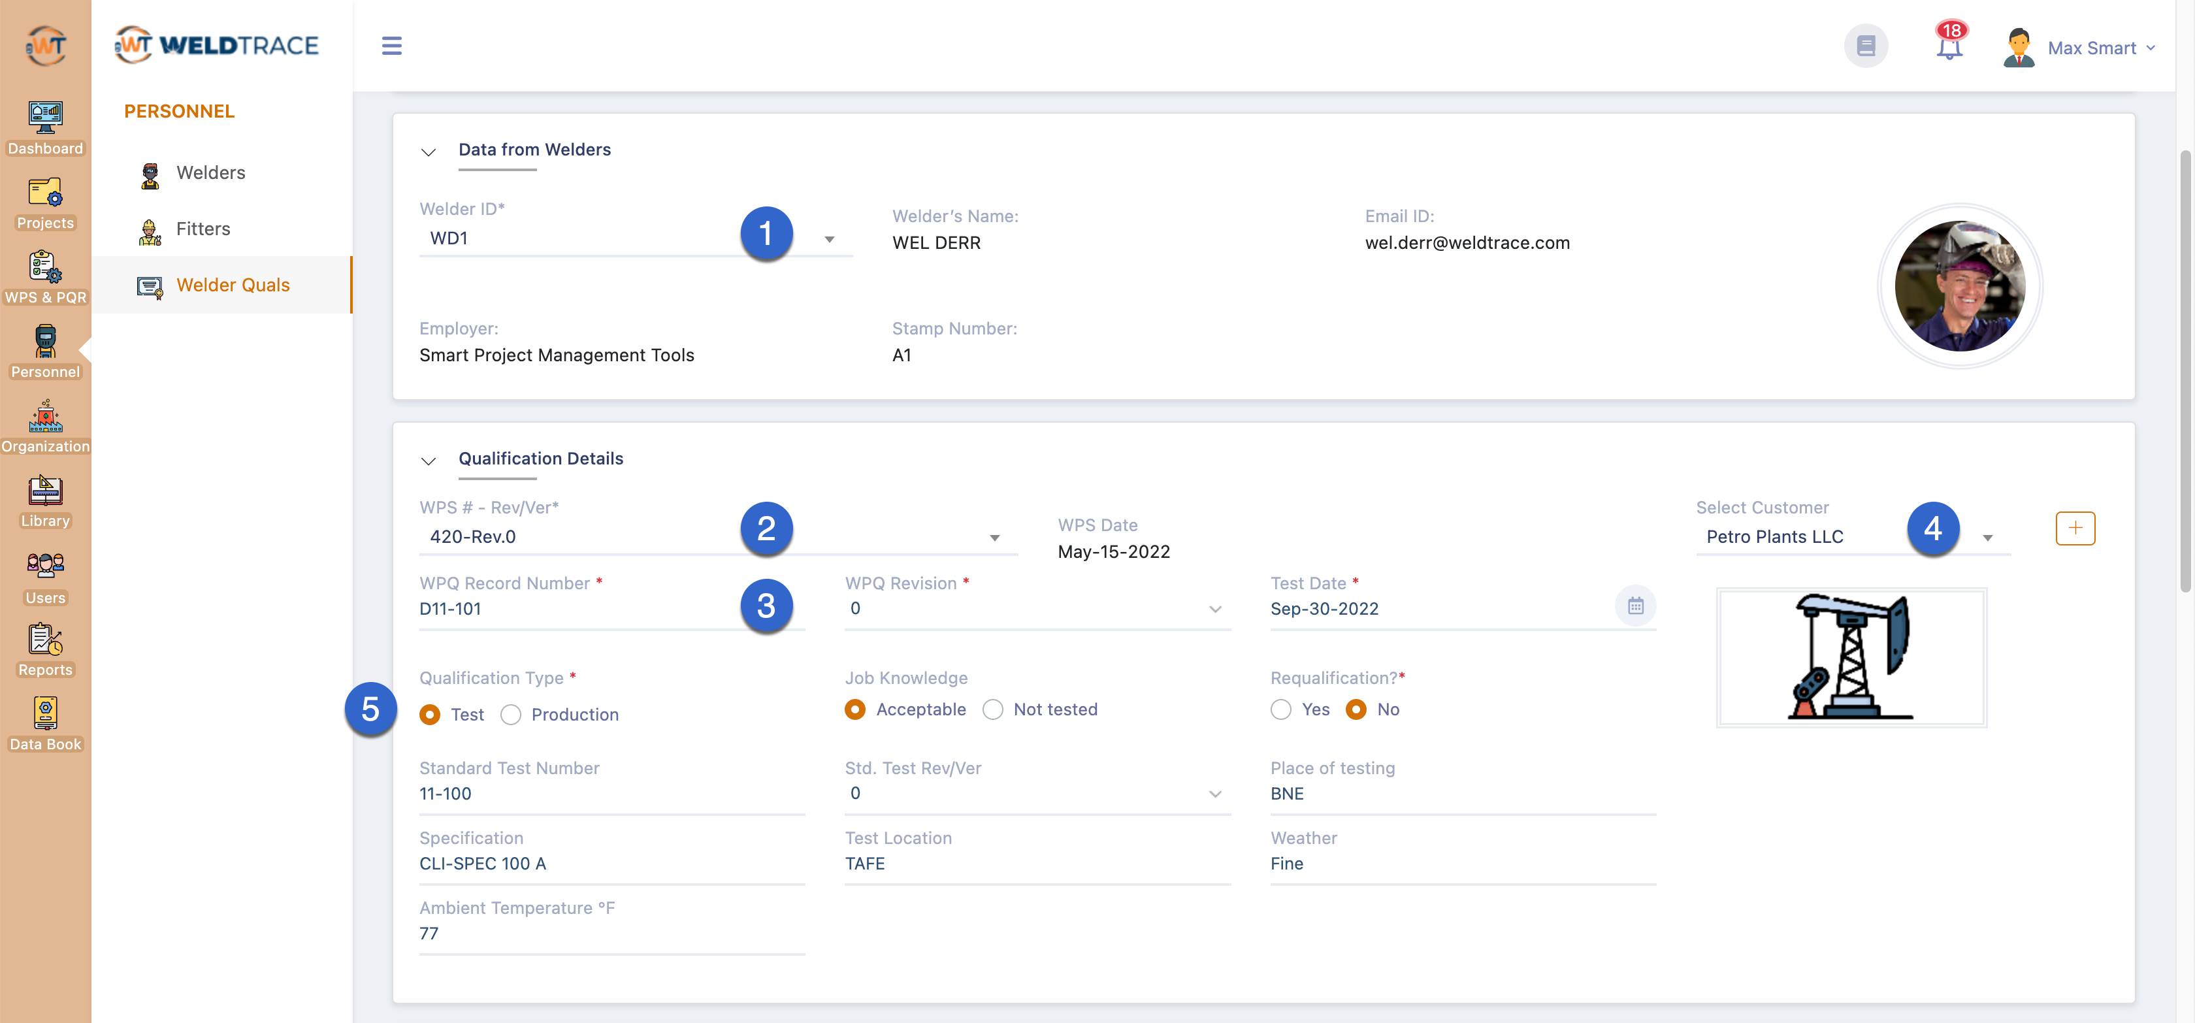Open the Test Date calendar picker

(x=1634, y=606)
